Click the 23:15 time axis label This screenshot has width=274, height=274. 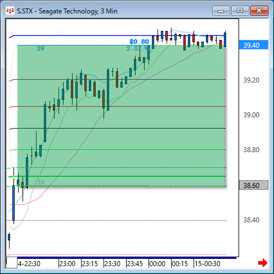90,264
